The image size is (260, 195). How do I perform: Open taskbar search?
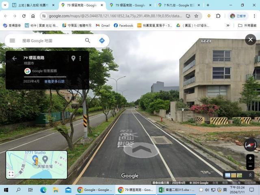coord(18,190)
